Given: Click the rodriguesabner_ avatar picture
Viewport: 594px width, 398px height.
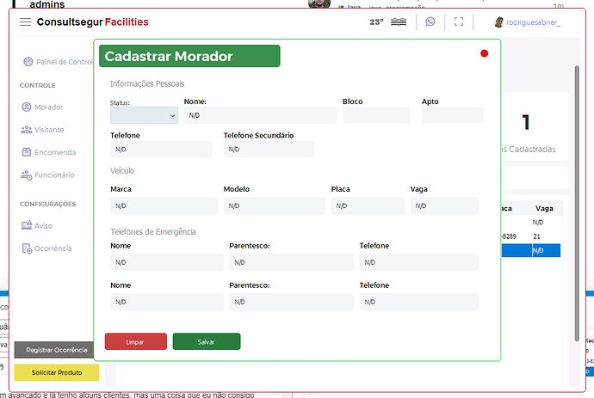Looking at the screenshot, I should tap(498, 22).
